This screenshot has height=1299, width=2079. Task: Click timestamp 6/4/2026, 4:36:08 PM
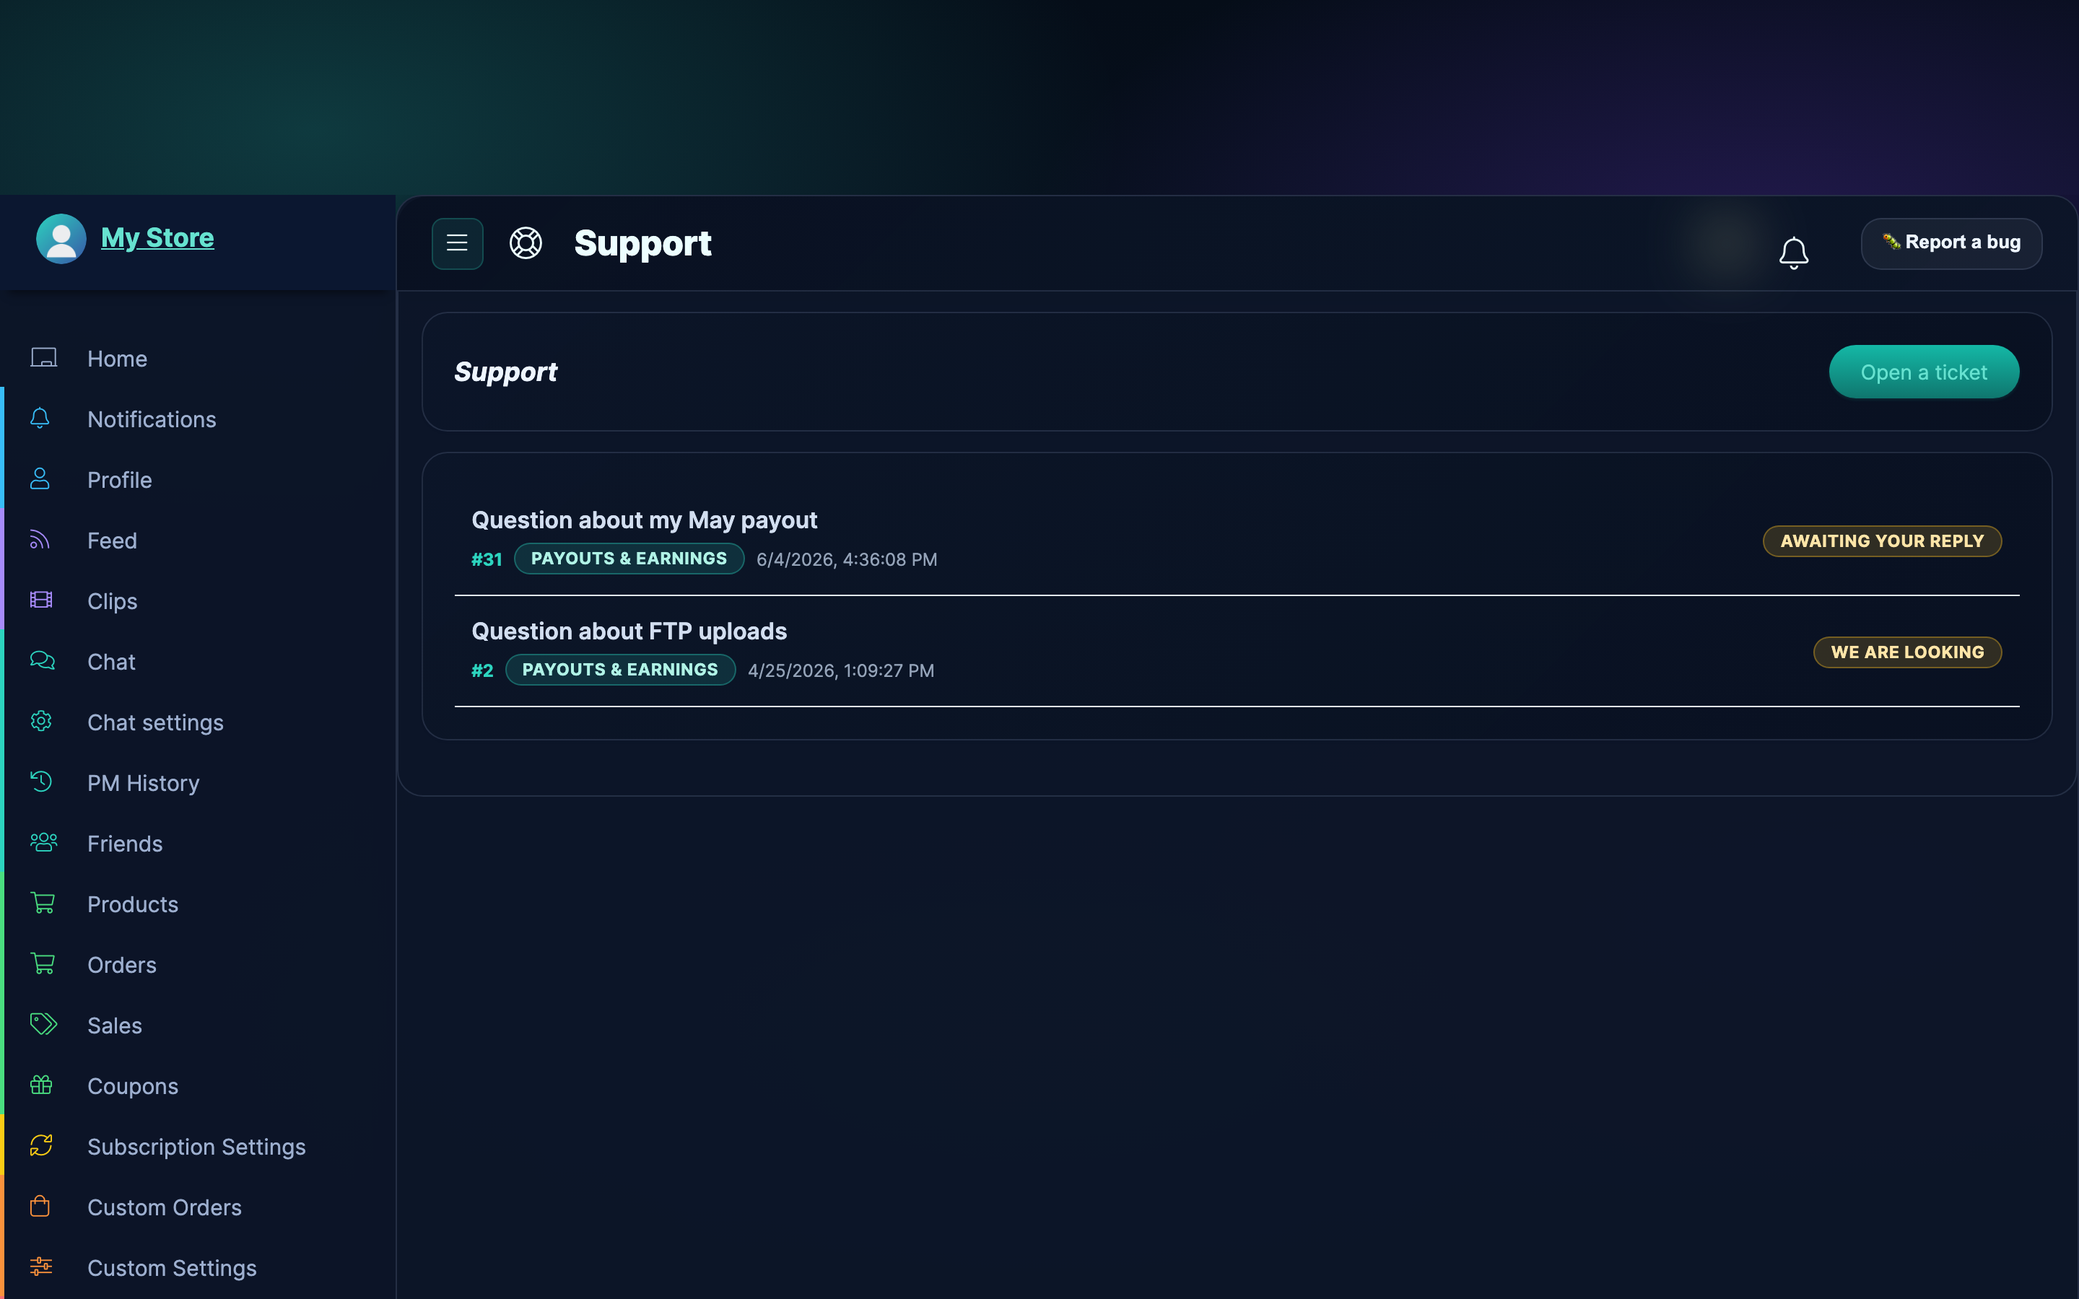coord(846,559)
